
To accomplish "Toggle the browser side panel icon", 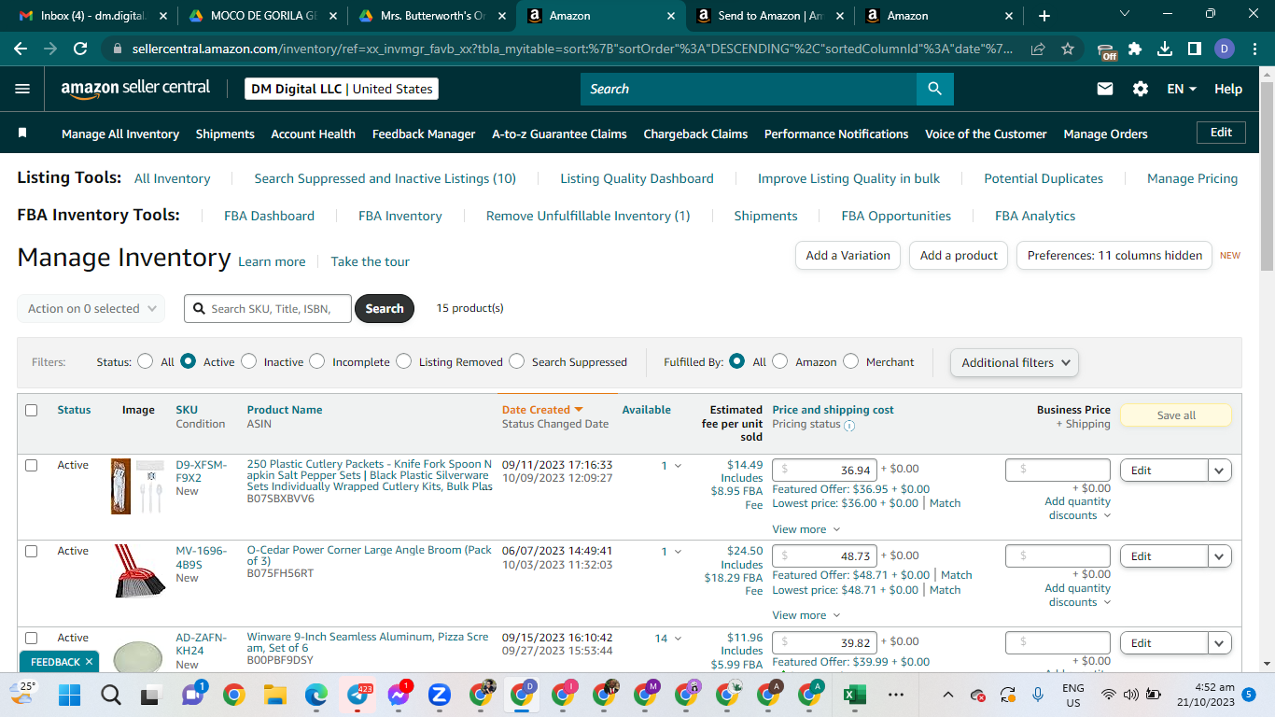I will coord(1195,49).
